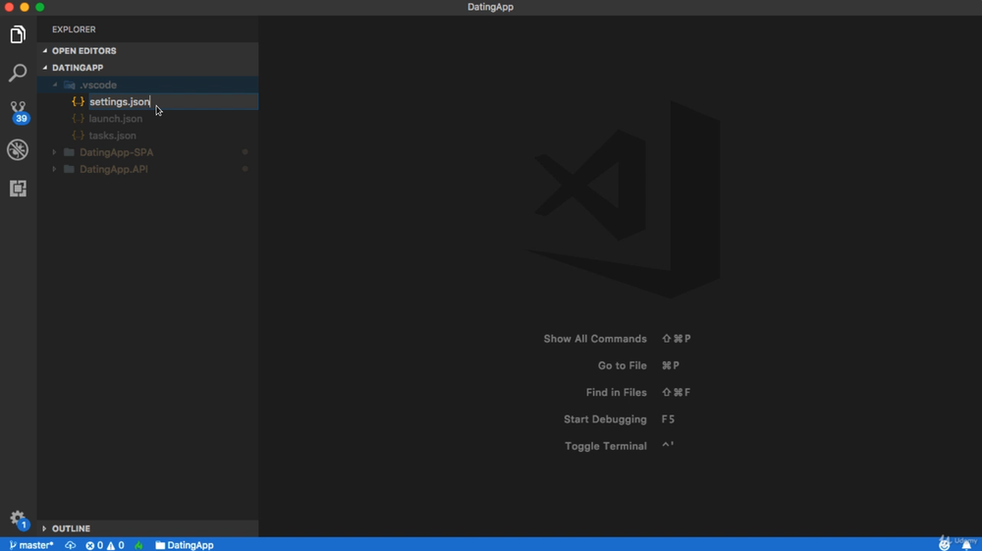Open Source Control view with 39 changes

[18, 111]
